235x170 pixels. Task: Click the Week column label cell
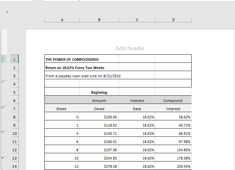tap(62, 108)
